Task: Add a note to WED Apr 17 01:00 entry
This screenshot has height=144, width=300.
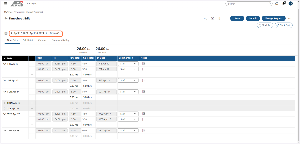Action: (x=144, y=119)
